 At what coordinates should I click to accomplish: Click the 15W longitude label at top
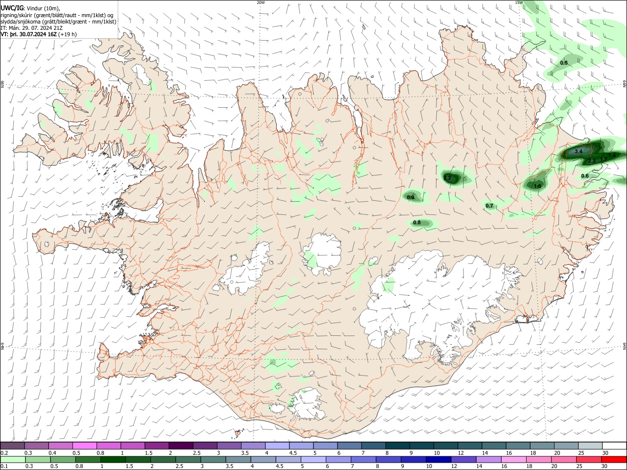(519, 2)
